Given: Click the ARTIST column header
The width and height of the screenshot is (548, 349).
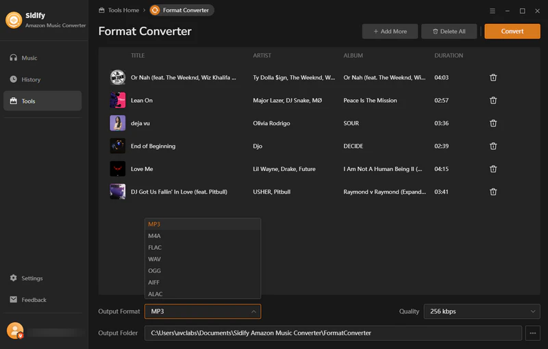Looking at the screenshot, I should point(262,55).
